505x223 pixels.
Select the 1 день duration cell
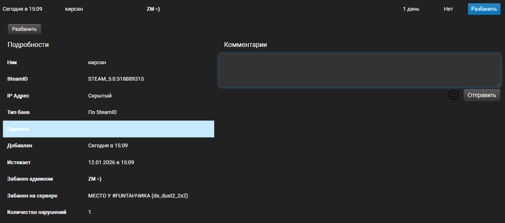(411, 9)
